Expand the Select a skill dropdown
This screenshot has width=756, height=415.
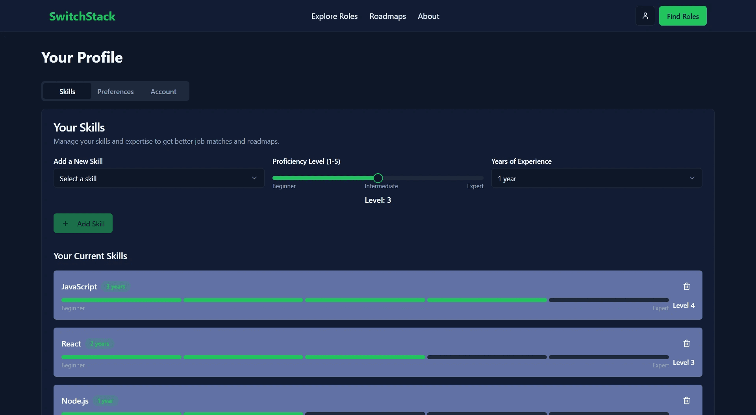158,178
